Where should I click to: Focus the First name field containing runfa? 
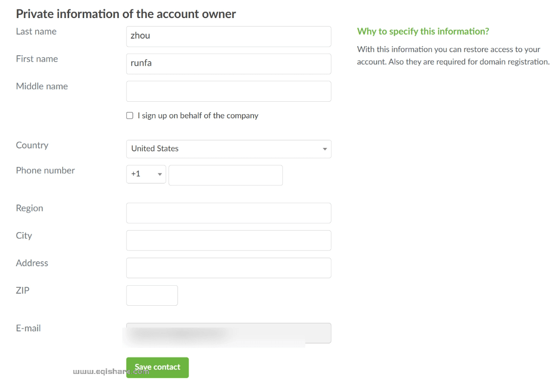[x=228, y=64]
